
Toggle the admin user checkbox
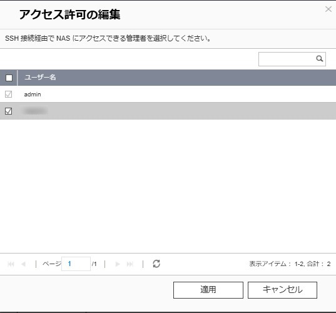(x=8, y=94)
